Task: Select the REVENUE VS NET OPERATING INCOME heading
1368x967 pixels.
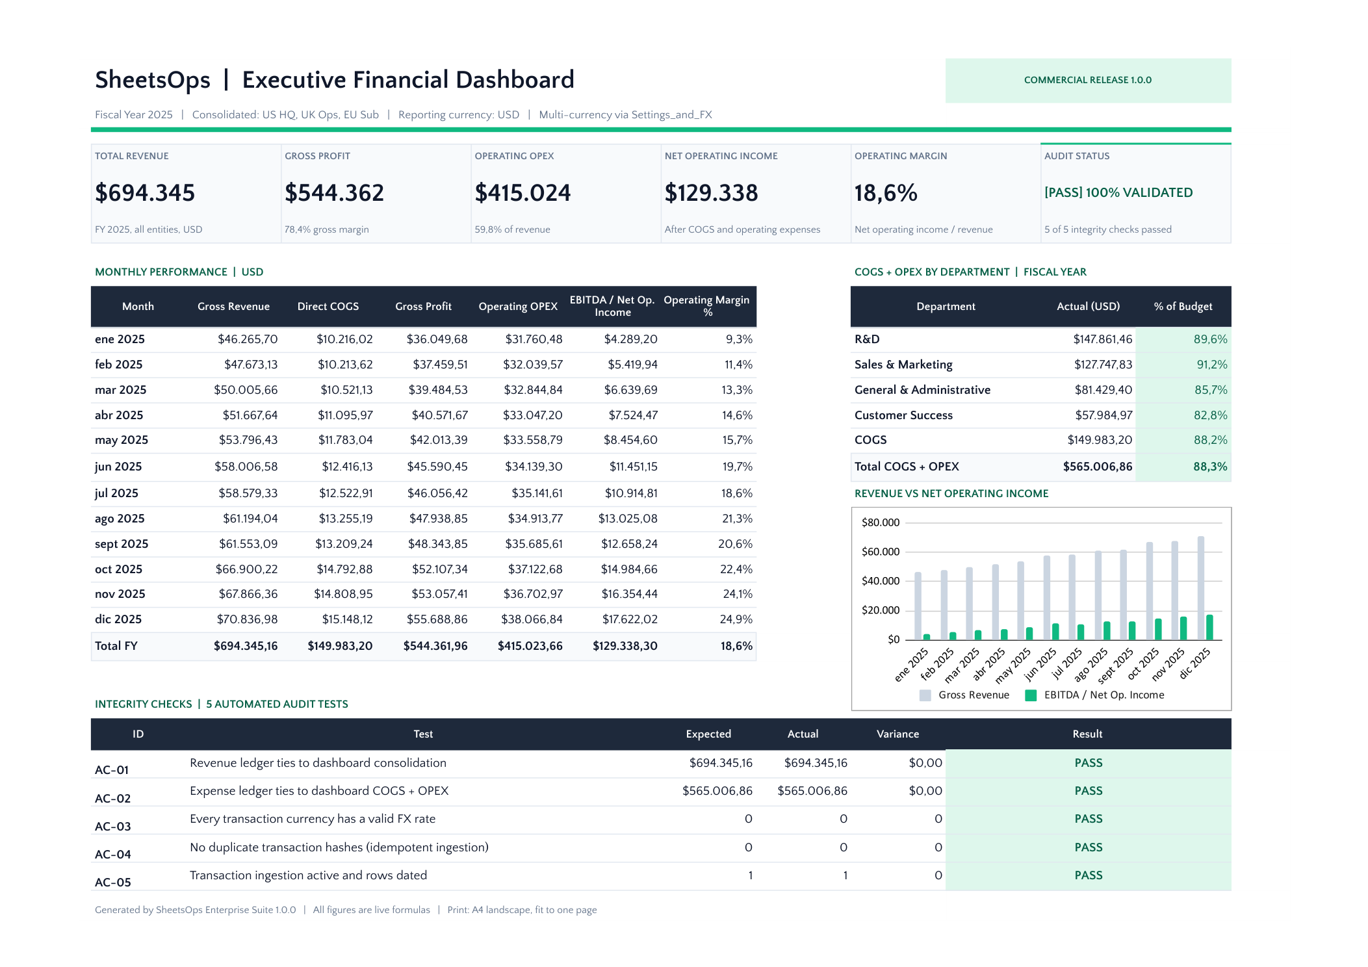Action: 951,493
